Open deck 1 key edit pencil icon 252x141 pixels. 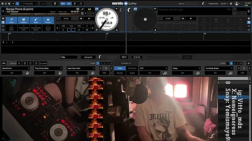82,9
